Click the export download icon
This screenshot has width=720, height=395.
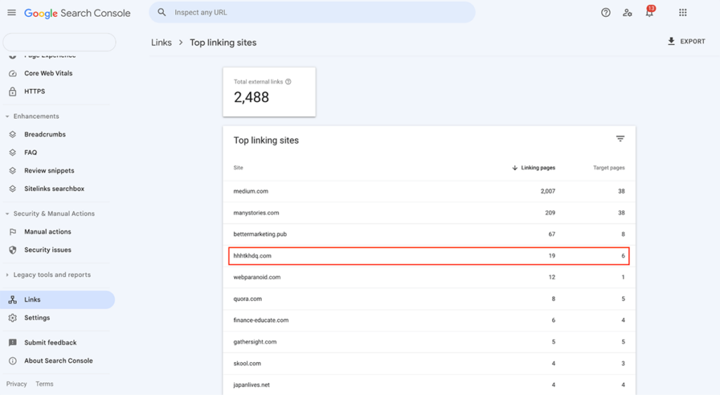(671, 41)
